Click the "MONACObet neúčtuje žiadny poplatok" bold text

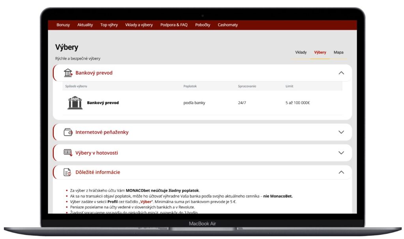[x=163, y=190]
